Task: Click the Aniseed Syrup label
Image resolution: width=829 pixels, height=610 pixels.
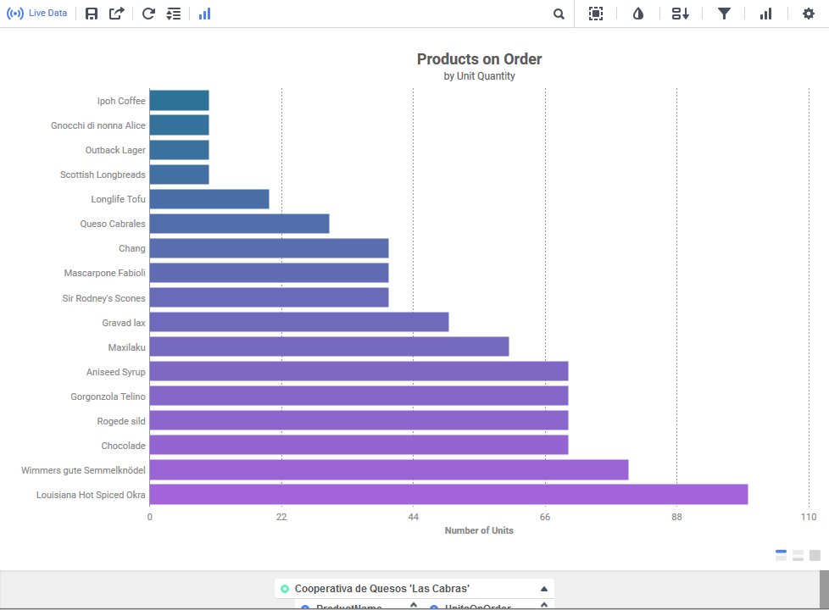Action: 116,372
